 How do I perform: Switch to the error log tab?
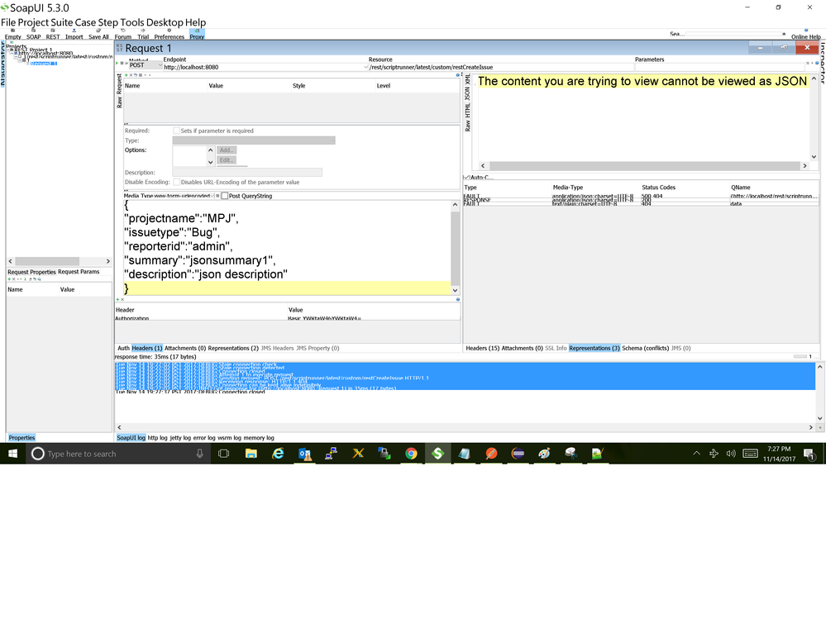[204, 438]
